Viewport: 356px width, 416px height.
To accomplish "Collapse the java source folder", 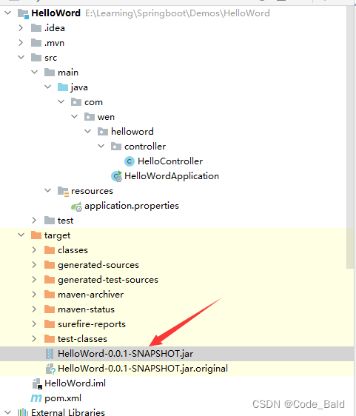I will (48, 87).
